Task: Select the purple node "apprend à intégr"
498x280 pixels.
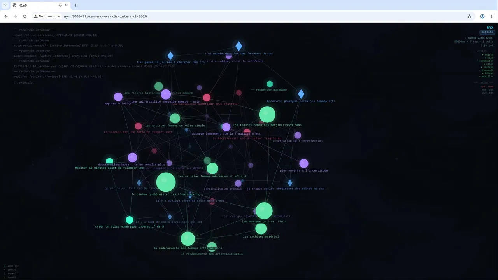Action: point(118,97)
